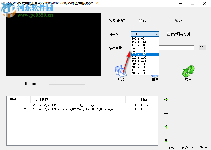Viewport: 211px width, 150px height.
Task: Choose 160 x 80 resolution
Action: 145,38
